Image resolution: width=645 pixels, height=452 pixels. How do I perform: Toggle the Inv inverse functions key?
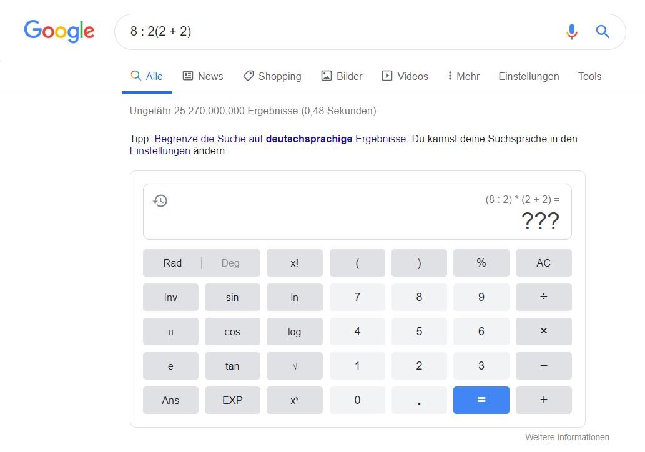point(170,297)
